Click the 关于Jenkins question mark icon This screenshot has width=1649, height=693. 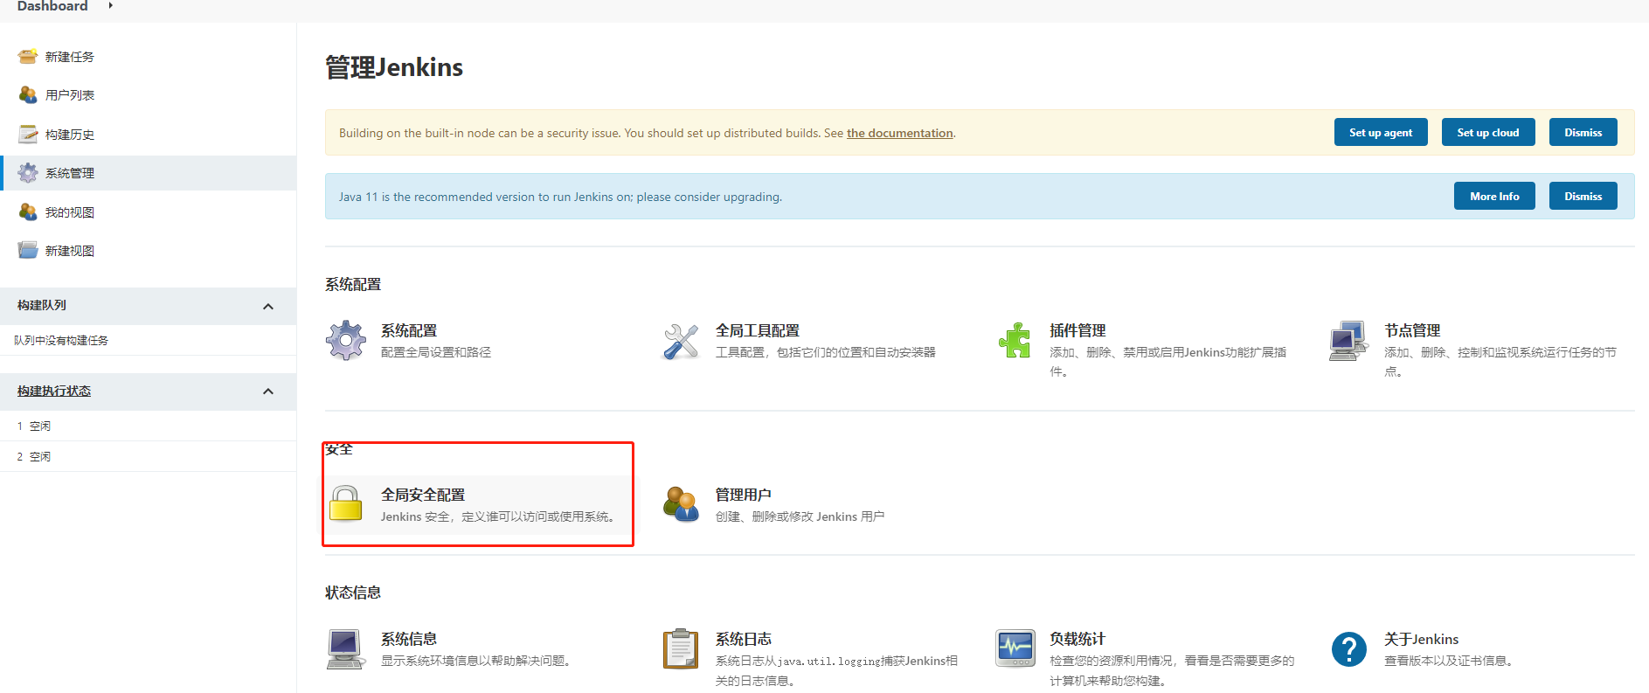[x=1348, y=649]
